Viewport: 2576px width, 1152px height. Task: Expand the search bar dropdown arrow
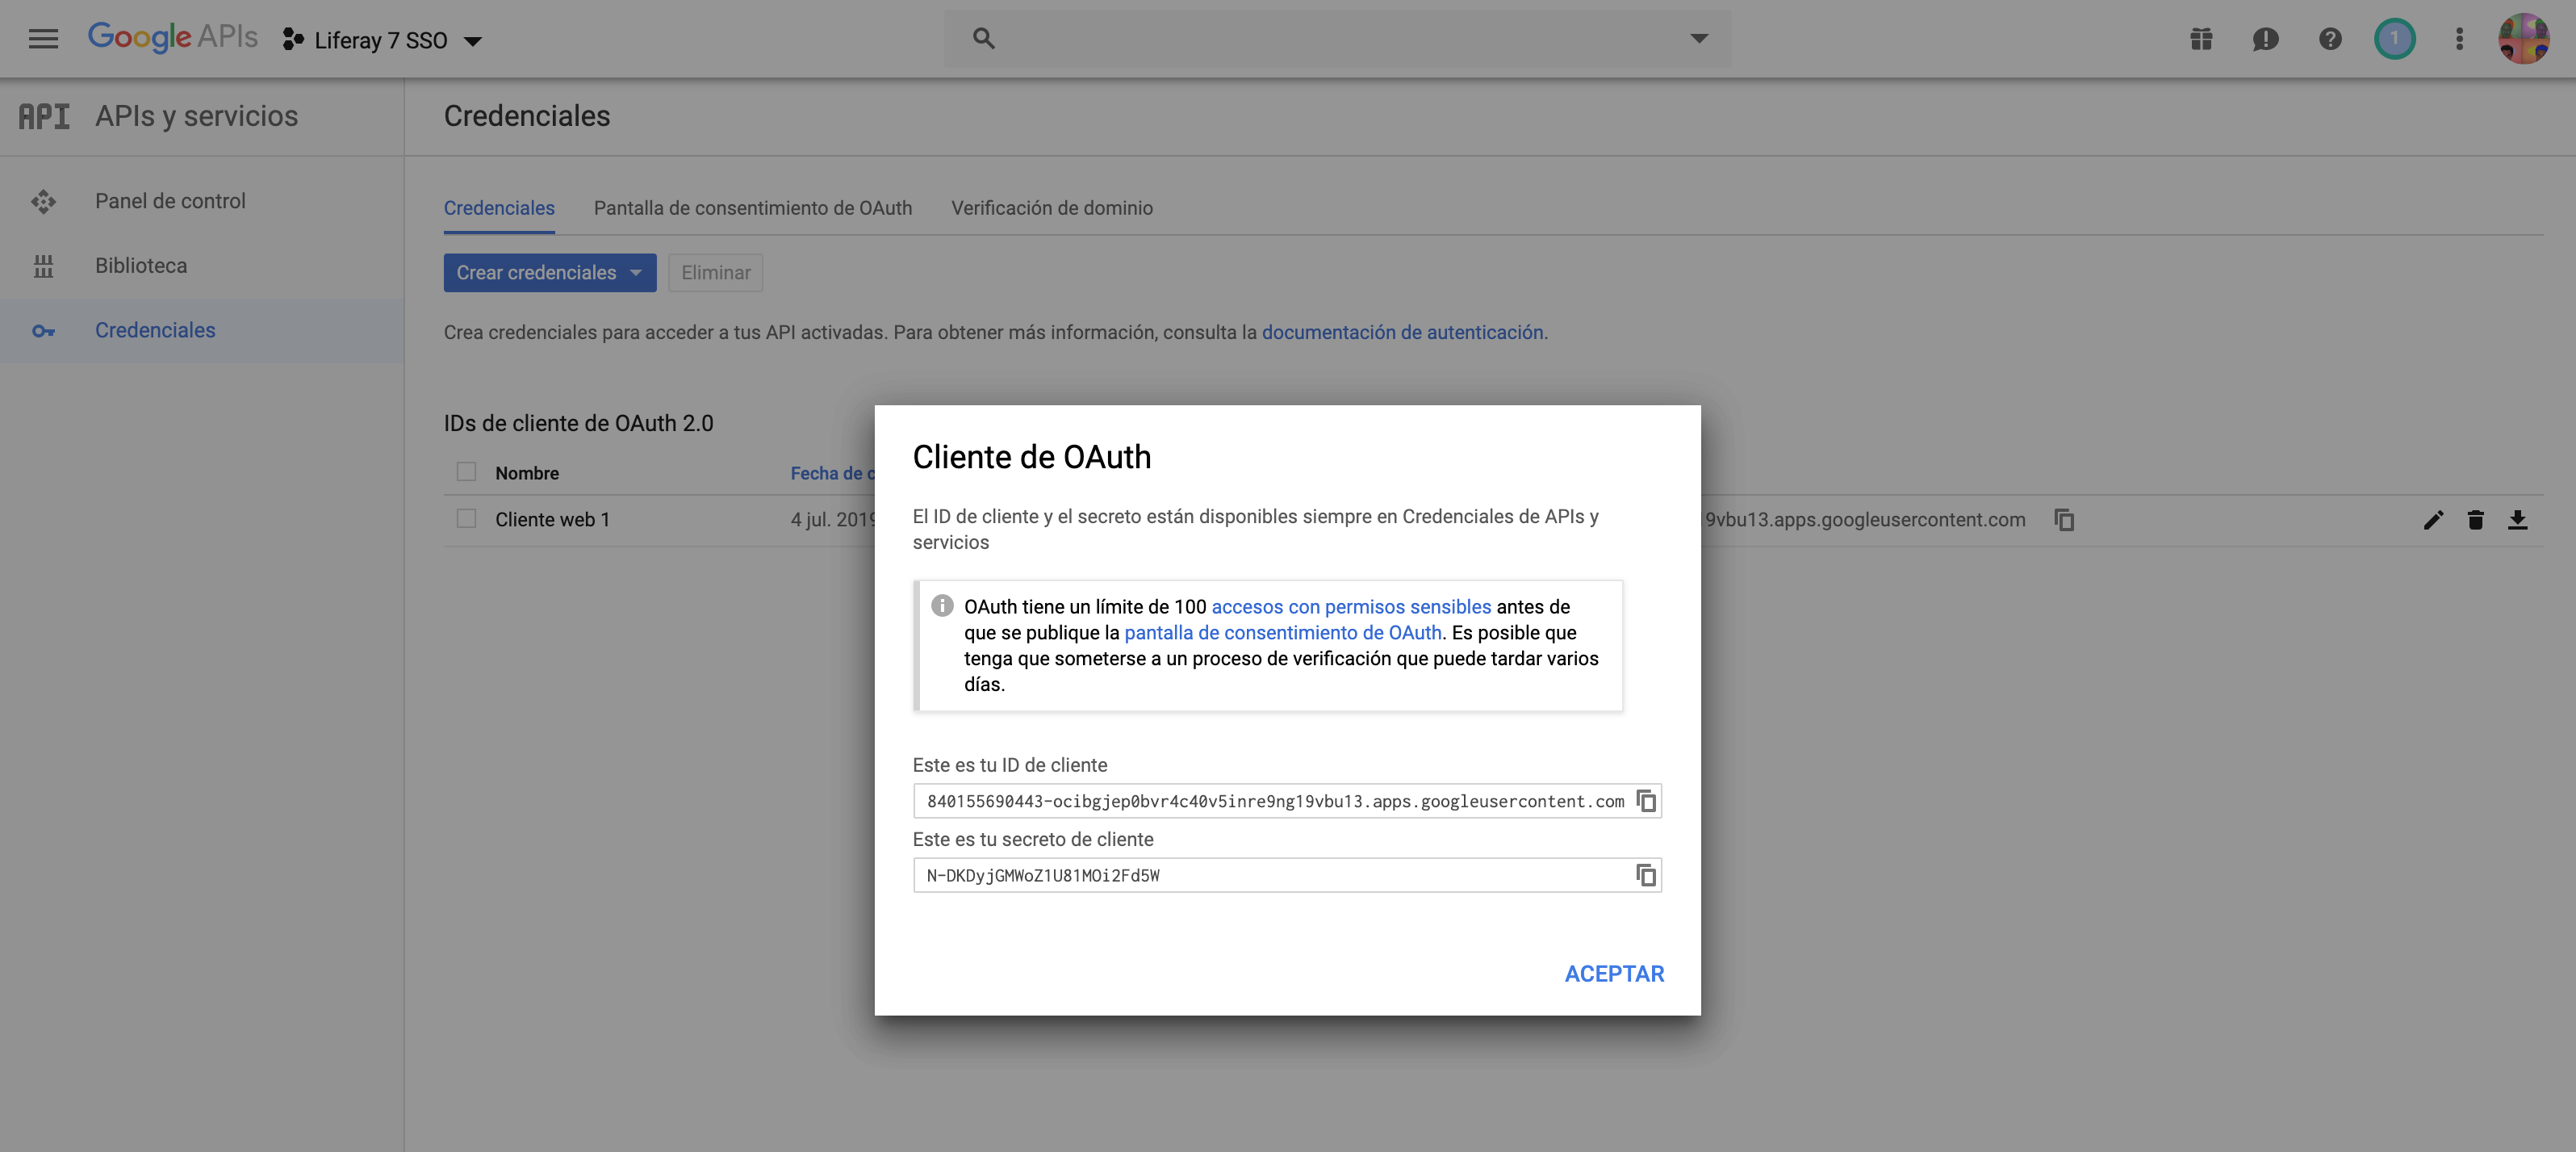(1699, 38)
